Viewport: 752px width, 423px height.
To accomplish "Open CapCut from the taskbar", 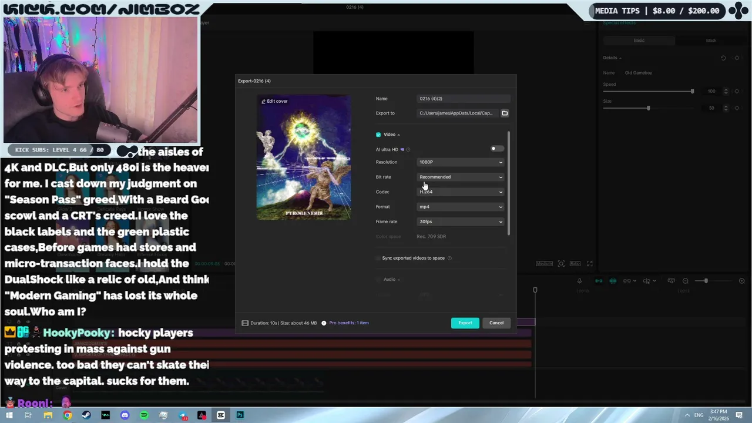I will pos(220,415).
